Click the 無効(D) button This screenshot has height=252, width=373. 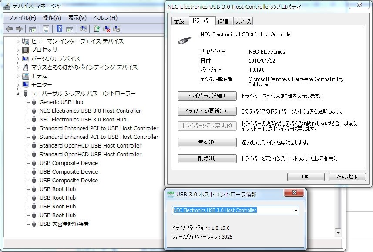(x=207, y=142)
